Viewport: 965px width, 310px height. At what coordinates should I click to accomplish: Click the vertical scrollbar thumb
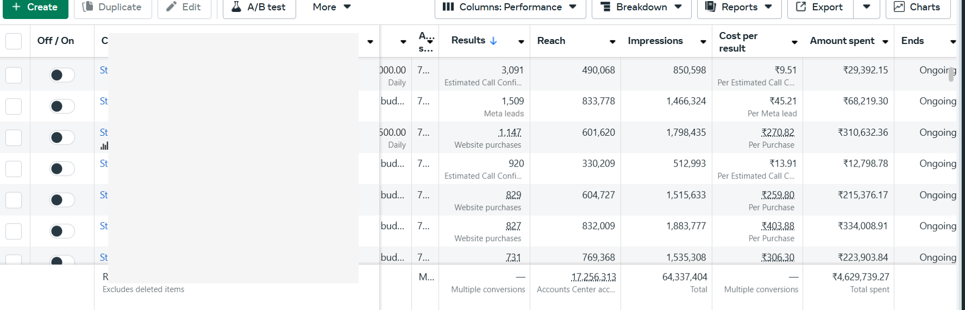[951, 74]
